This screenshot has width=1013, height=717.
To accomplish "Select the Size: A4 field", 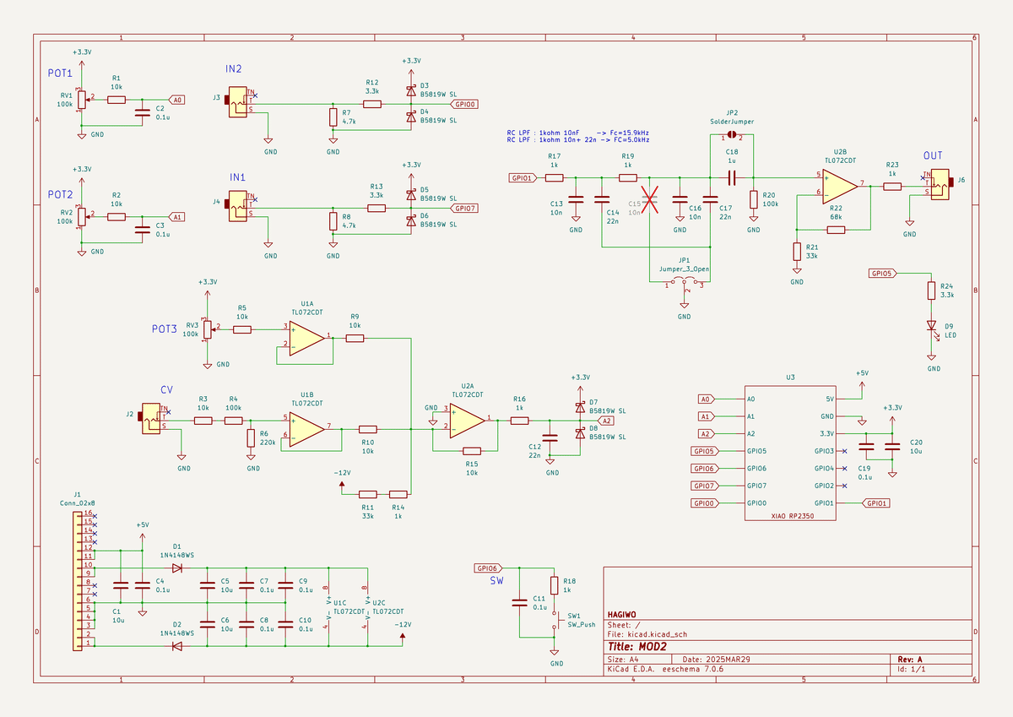I will click(x=625, y=659).
